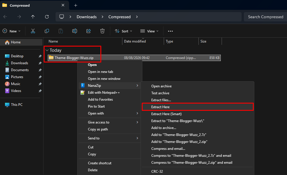The height and width of the screenshot is (175, 287).
Task: Click the Paste clipboard icon in toolbar
Action: (61, 31)
